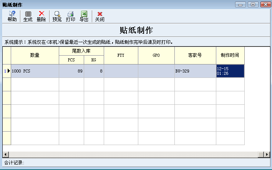
Task: Click the PCS sub-column header
Action: point(71,60)
